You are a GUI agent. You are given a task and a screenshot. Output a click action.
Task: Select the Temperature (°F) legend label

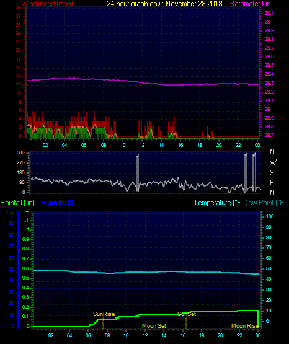(x=218, y=203)
